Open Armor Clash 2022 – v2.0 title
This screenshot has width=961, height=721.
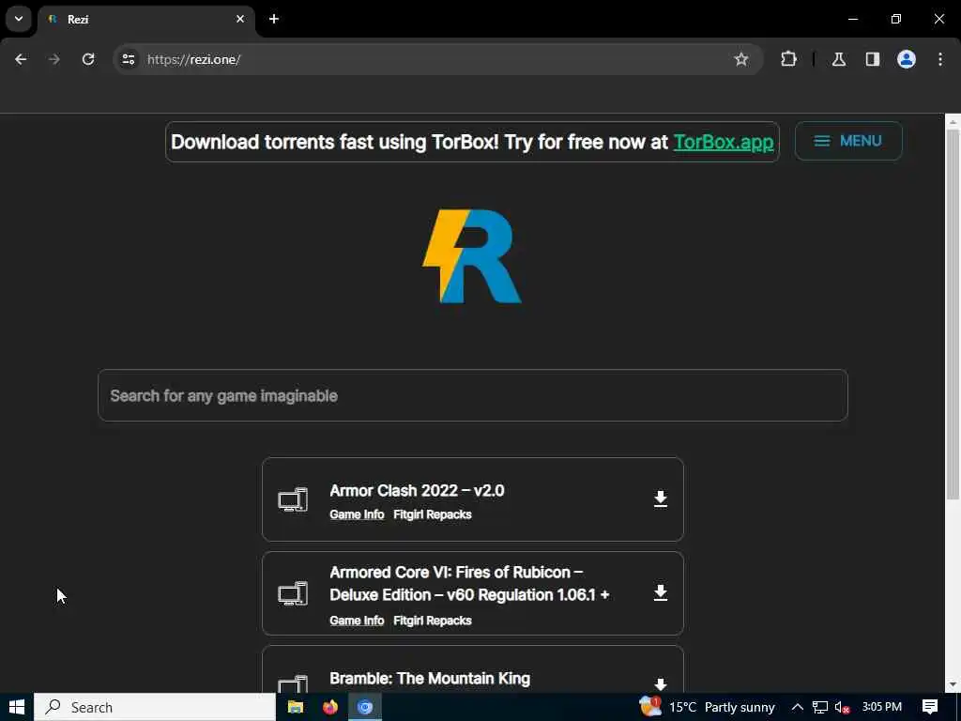point(417,490)
